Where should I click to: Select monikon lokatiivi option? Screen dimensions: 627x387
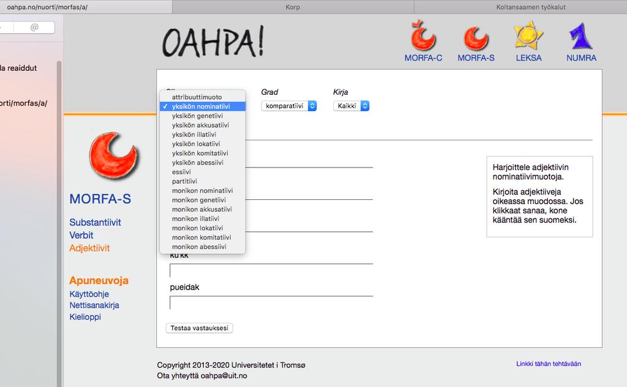coord(202,228)
